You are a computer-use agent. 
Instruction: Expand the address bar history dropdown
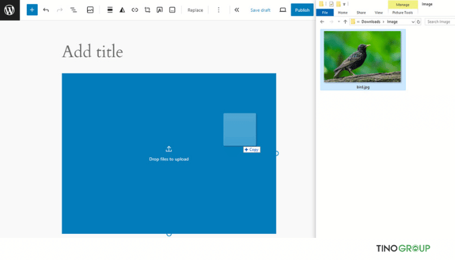tap(413, 21)
